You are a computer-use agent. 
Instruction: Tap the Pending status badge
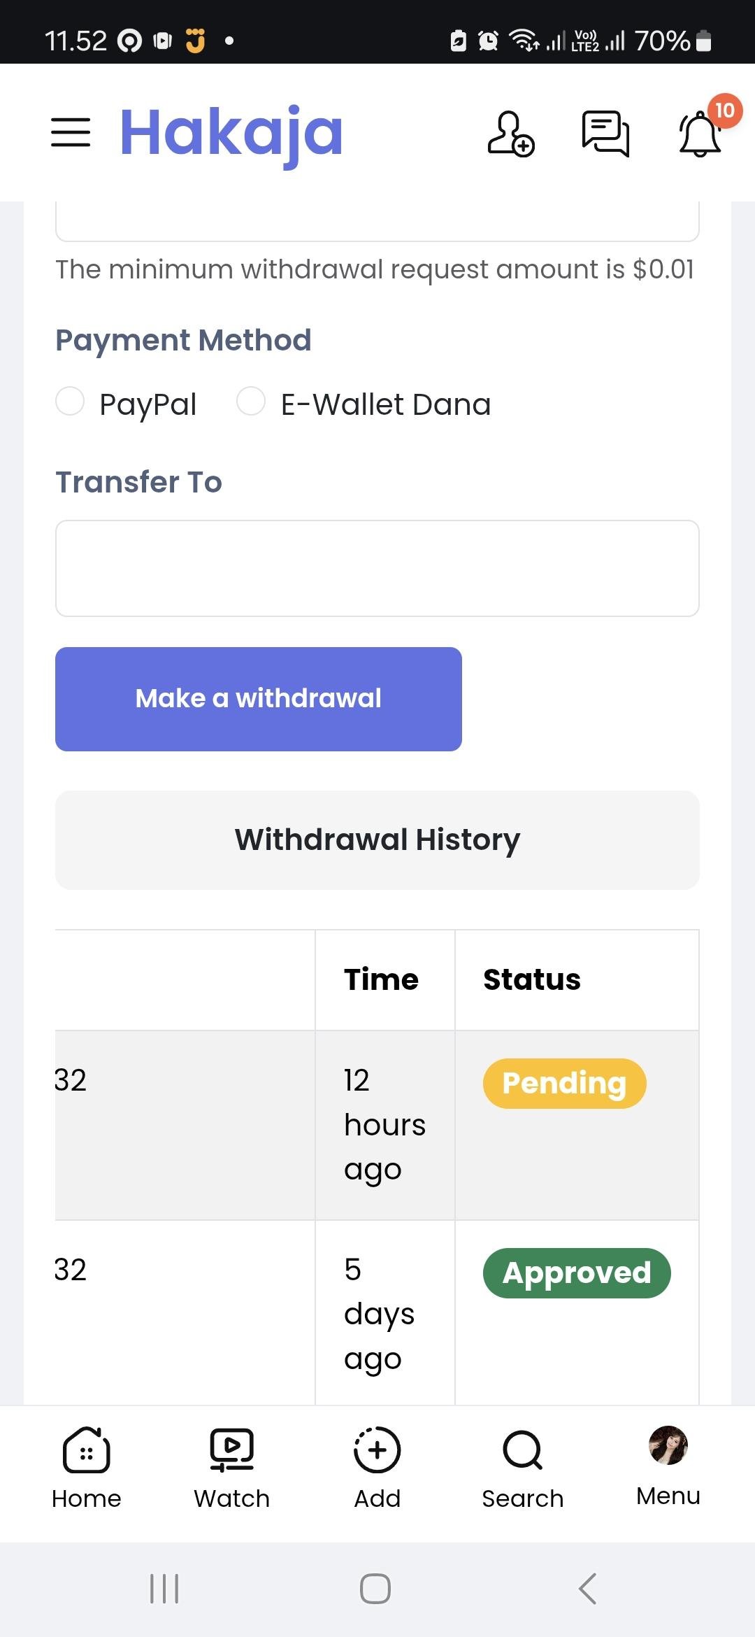[564, 1083]
